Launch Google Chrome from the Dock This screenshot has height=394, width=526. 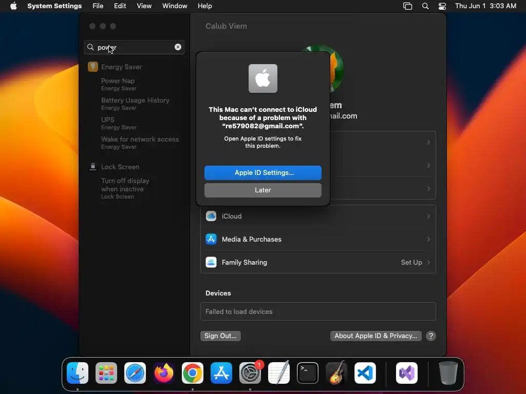point(193,373)
